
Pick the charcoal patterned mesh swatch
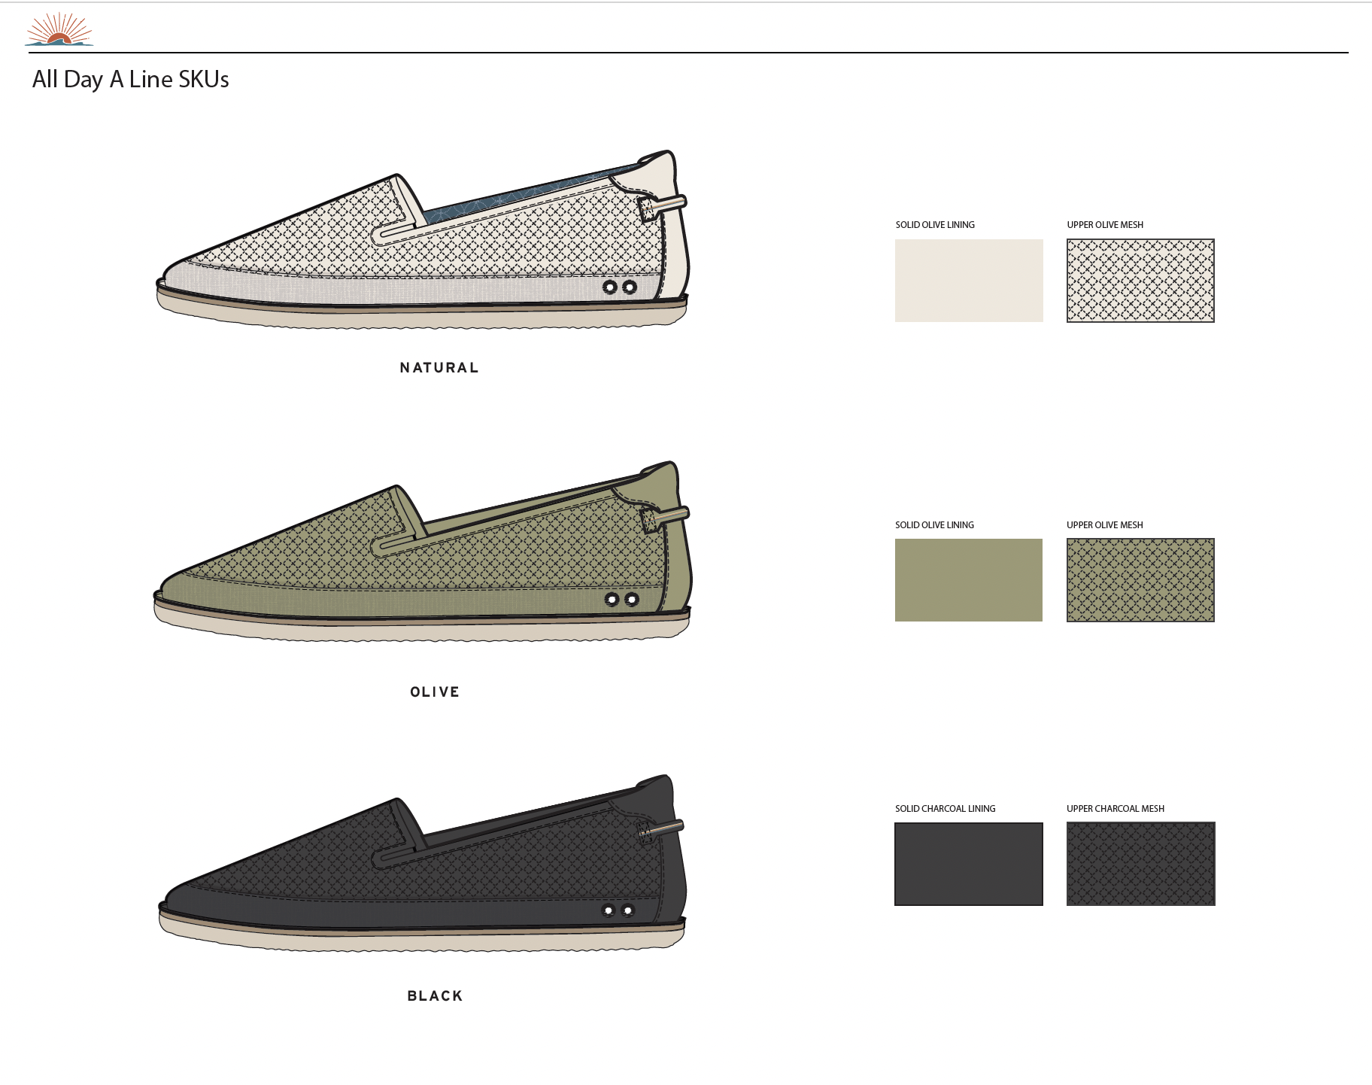point(1141,864)
